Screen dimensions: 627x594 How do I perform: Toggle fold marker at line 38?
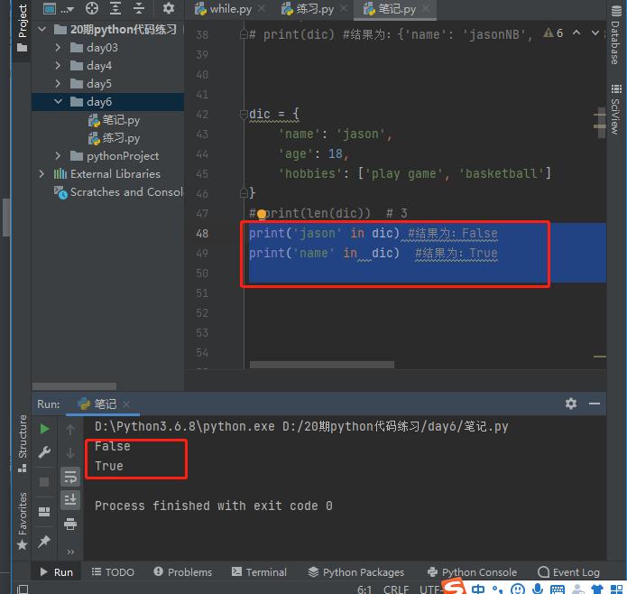(244, 34)
